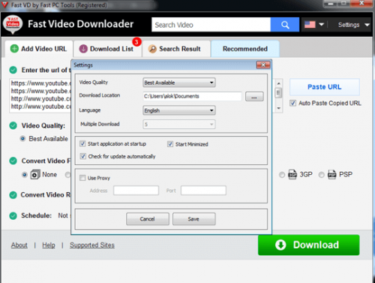The image size is (375, 283).
Task: Open the Multiple Download dropdown
Action: (179, 125)
